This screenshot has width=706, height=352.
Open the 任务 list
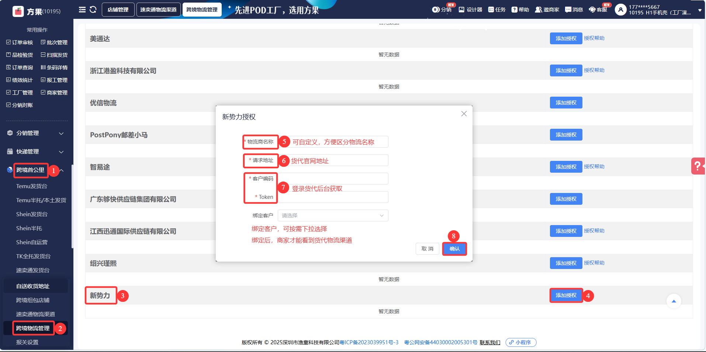coord(496,10)
